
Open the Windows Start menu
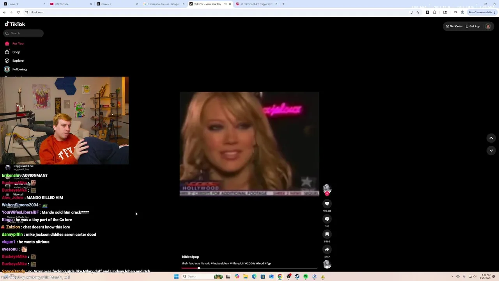click(176, 276)
